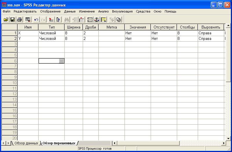Select row header 1

(x=10, y=33)
